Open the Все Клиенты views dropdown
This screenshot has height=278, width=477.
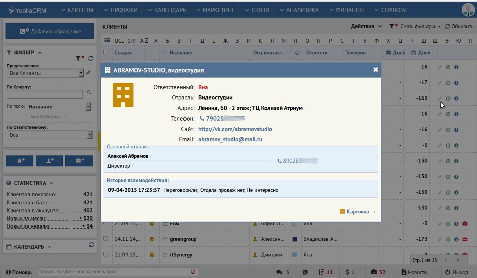(x=45, y=73)
